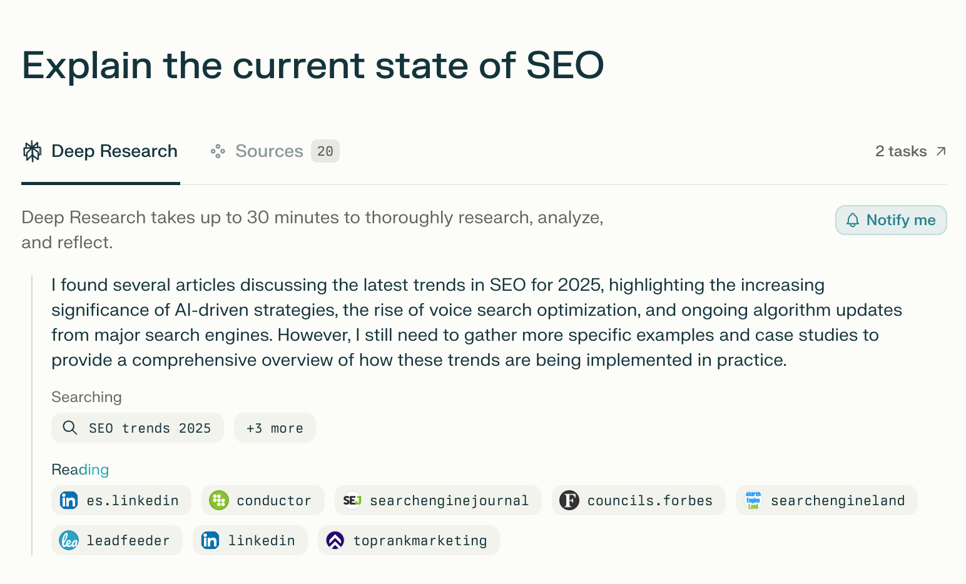The image size is (966, 584).
Task: Click the magnifier icon in search chip
Action: click(70, 428)
